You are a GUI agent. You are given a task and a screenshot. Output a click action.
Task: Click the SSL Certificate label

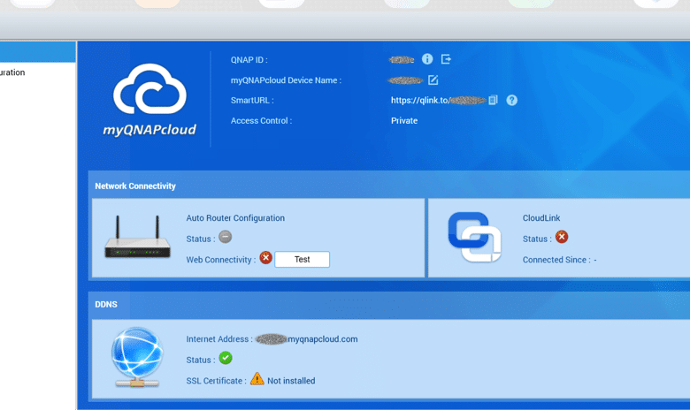tap(216, 381)
